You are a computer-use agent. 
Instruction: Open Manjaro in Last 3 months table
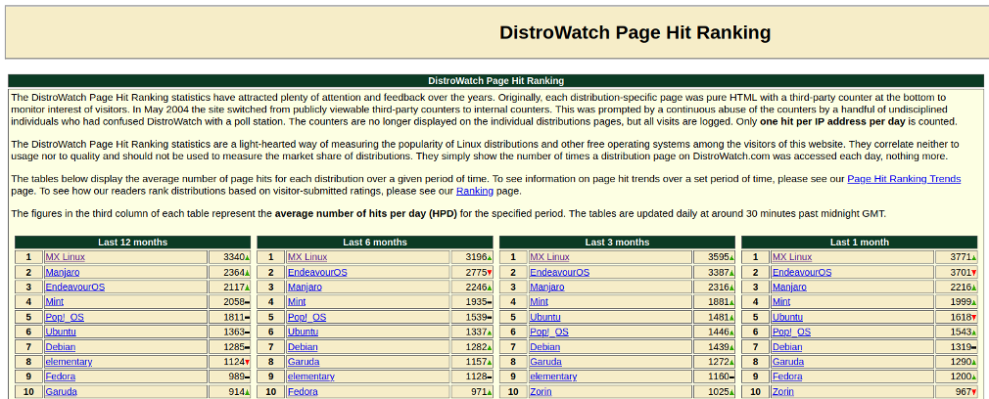coord(546,287)
